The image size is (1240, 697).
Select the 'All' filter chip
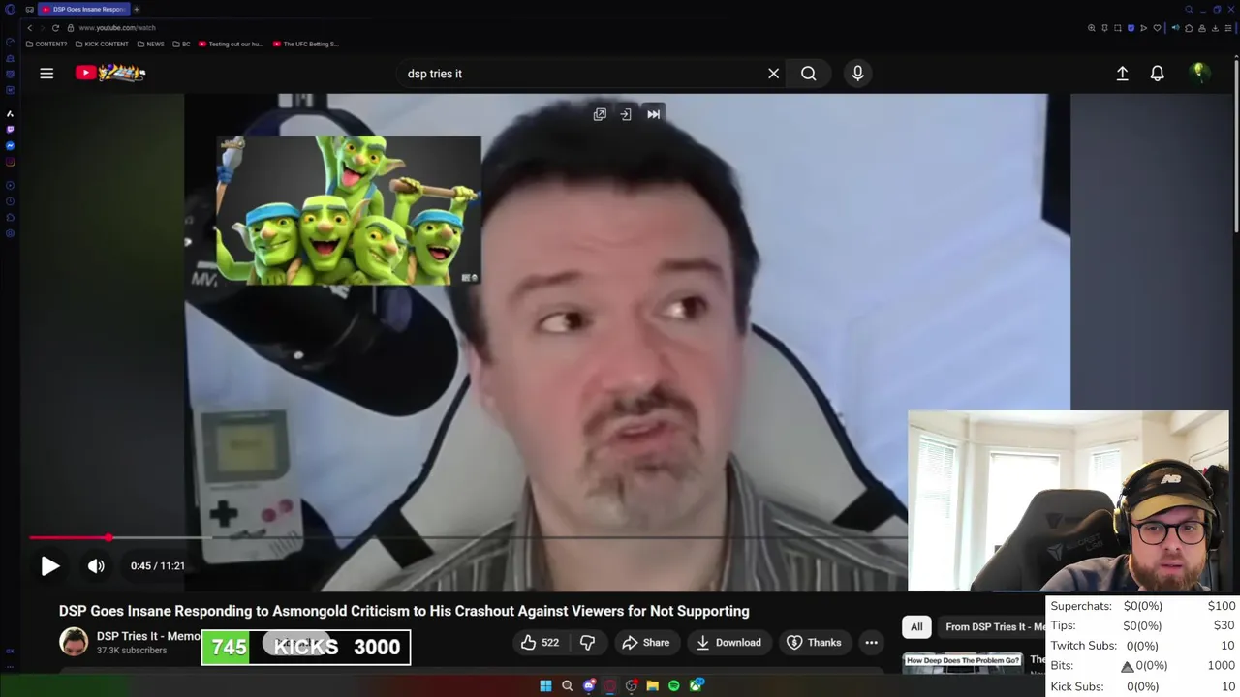tap(916, 627)
